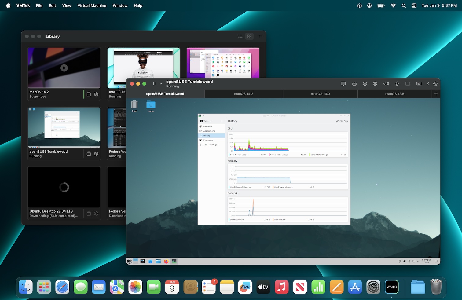Toggle the pin icon in System Monitor titlebar

[204, 116]
